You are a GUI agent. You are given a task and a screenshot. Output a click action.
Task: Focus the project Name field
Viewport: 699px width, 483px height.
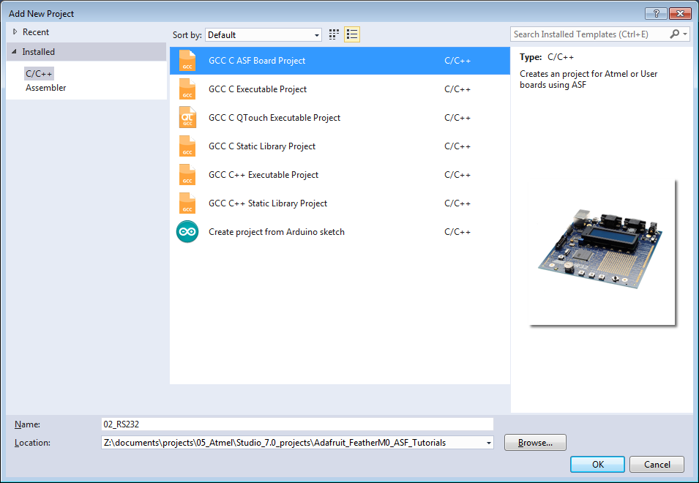297,424
